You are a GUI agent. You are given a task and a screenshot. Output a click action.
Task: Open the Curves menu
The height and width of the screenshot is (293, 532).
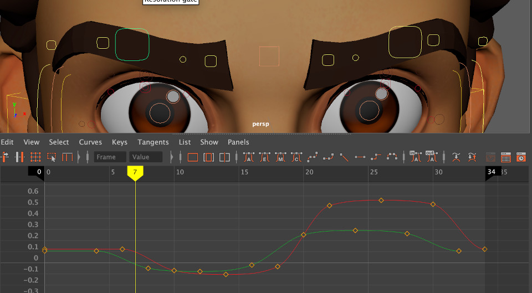pyautogui.click(x=90, y=142)
